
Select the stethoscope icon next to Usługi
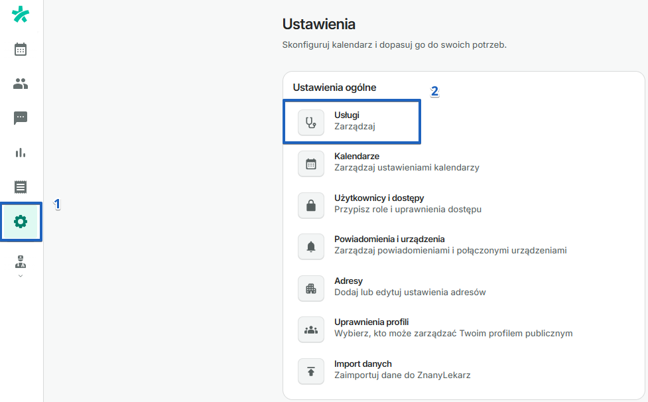[310, 121]
